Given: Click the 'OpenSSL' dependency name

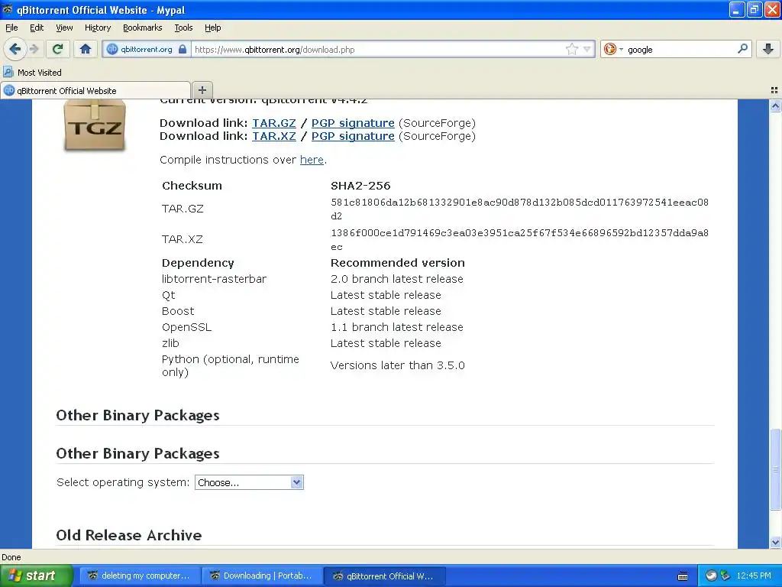Looking at the screenshot, I should (x=186, y=327).
